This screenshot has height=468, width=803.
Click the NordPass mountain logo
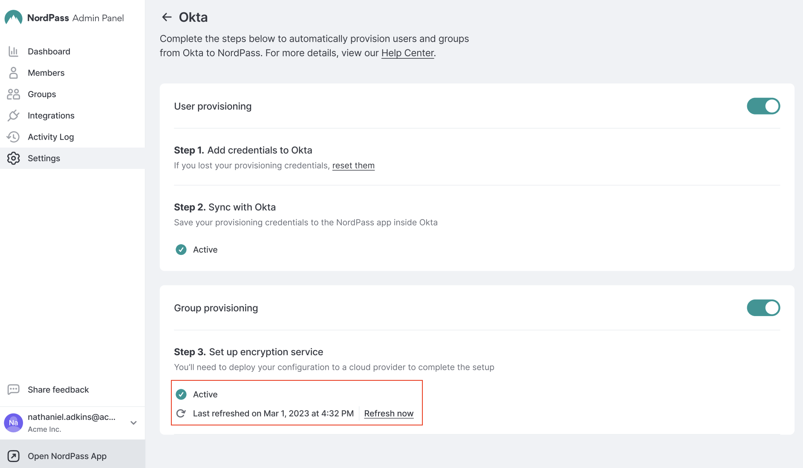13,17
